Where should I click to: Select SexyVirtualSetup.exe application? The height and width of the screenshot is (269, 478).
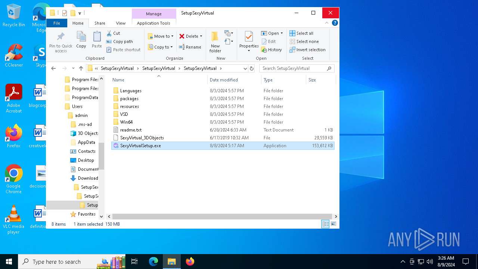[x=140, y=146]
